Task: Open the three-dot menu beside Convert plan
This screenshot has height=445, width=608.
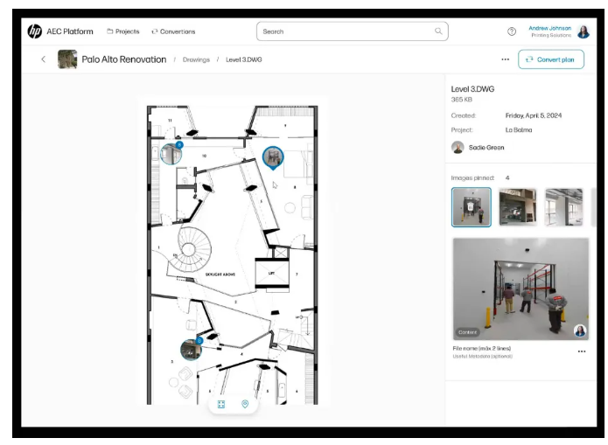Action: click(x=505, y=59)
